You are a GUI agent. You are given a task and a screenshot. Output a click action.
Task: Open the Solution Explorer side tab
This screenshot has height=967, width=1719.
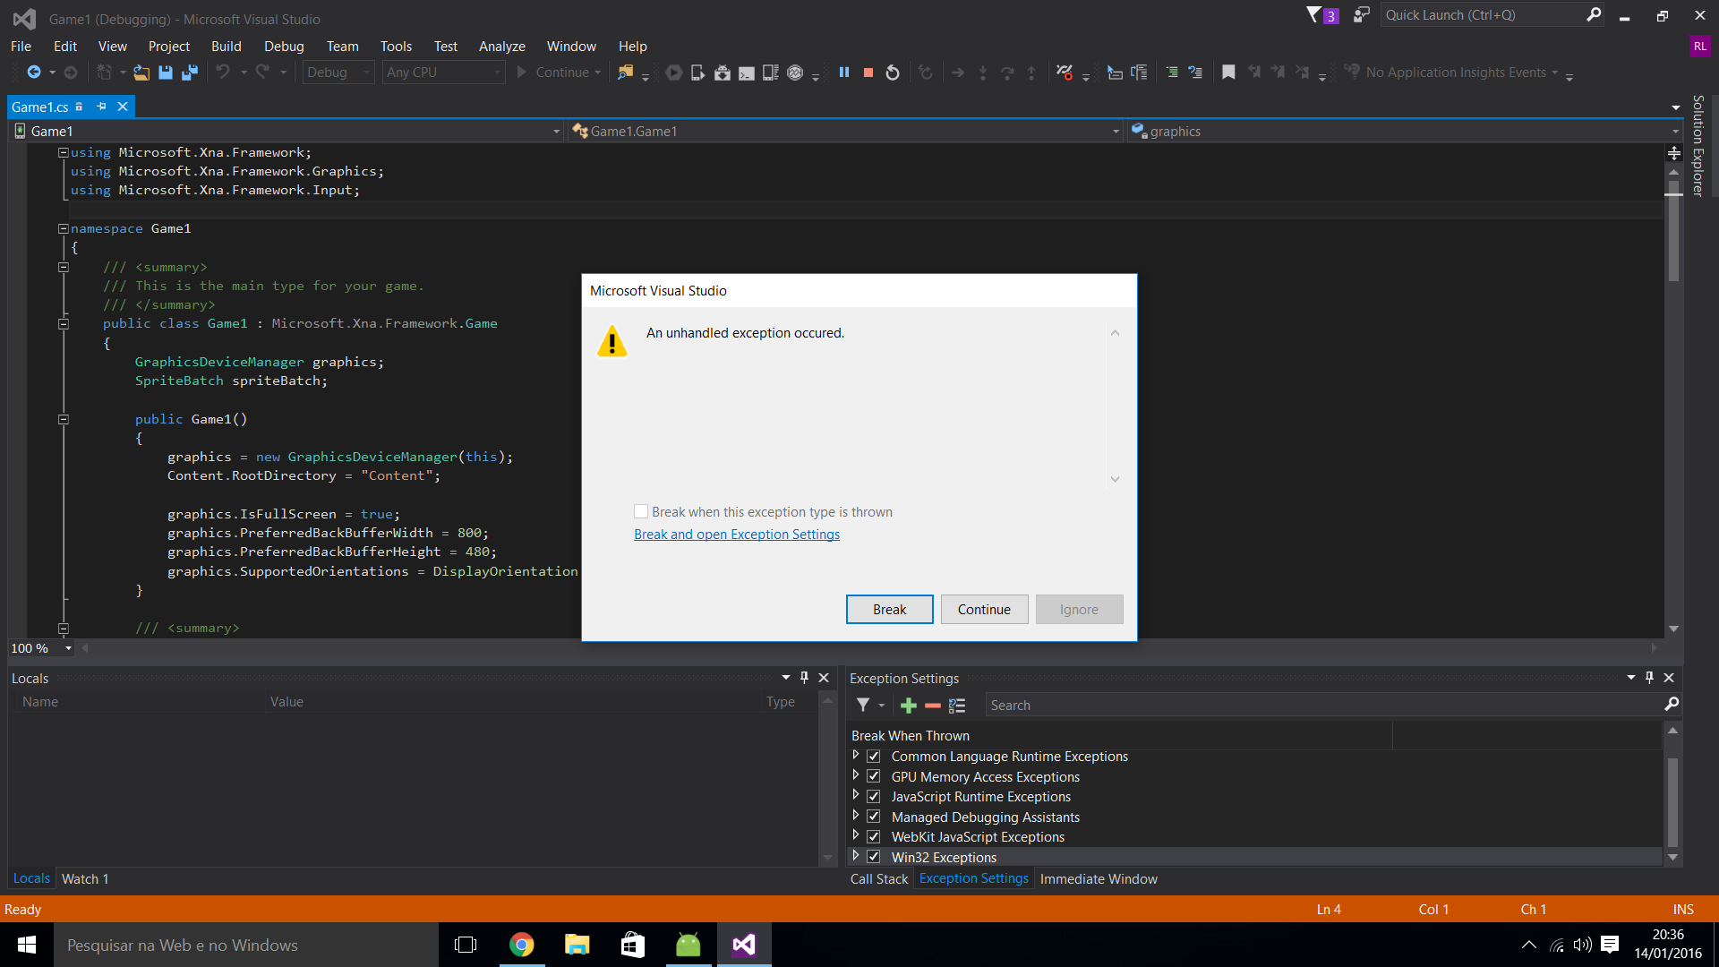1698,145
